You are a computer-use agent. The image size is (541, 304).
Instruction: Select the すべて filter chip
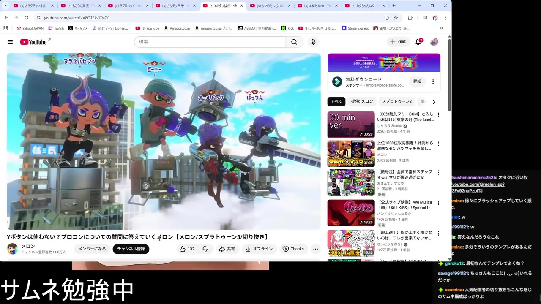pos(336,102)
